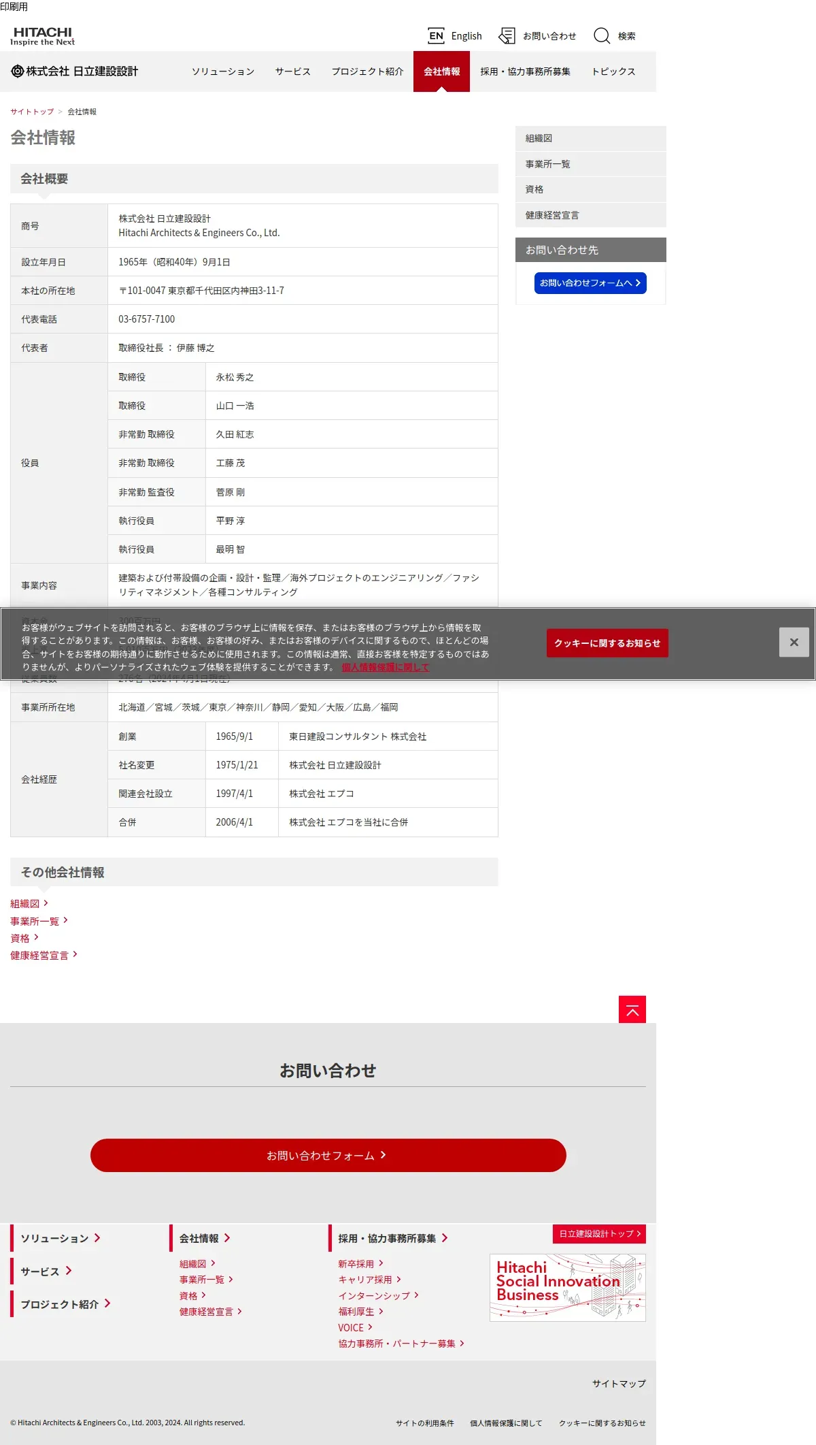
Task: Select the 会社情報 menu tab
Action: (x=441, y=71)
